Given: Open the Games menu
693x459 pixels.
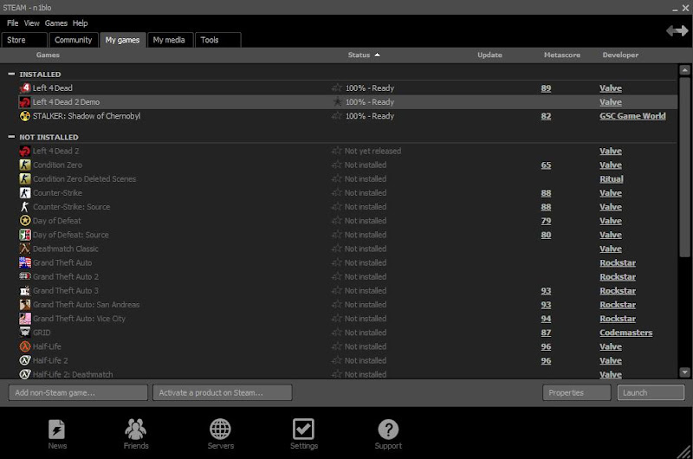Looking at the screenshot, I should pos(55,23).
